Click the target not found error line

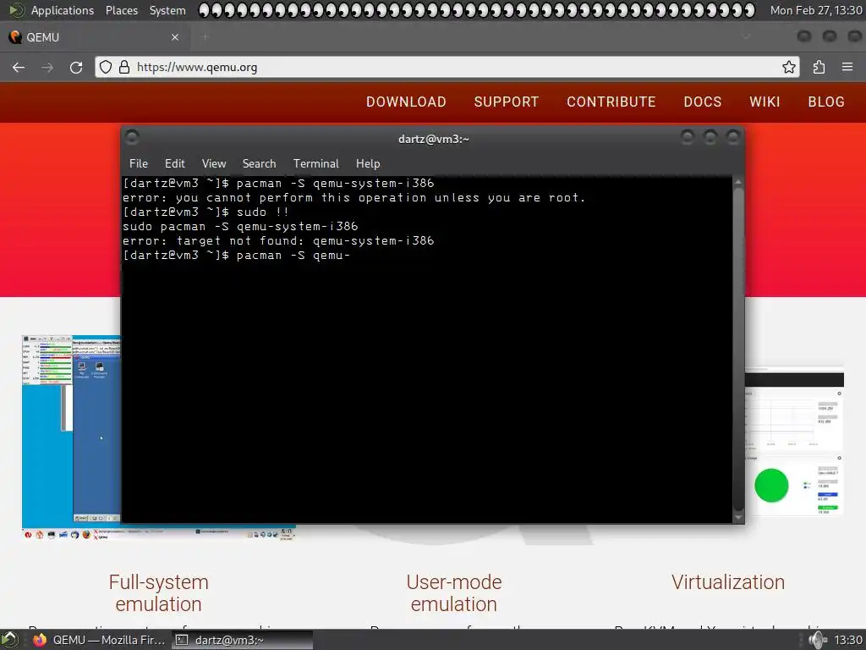coord(278,241)
